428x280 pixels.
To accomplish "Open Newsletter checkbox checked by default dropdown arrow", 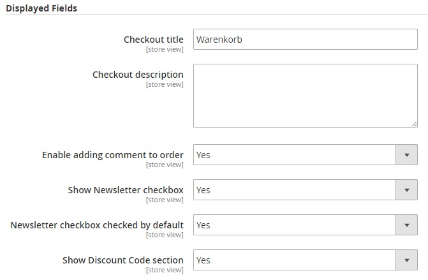I will point(406,225).
